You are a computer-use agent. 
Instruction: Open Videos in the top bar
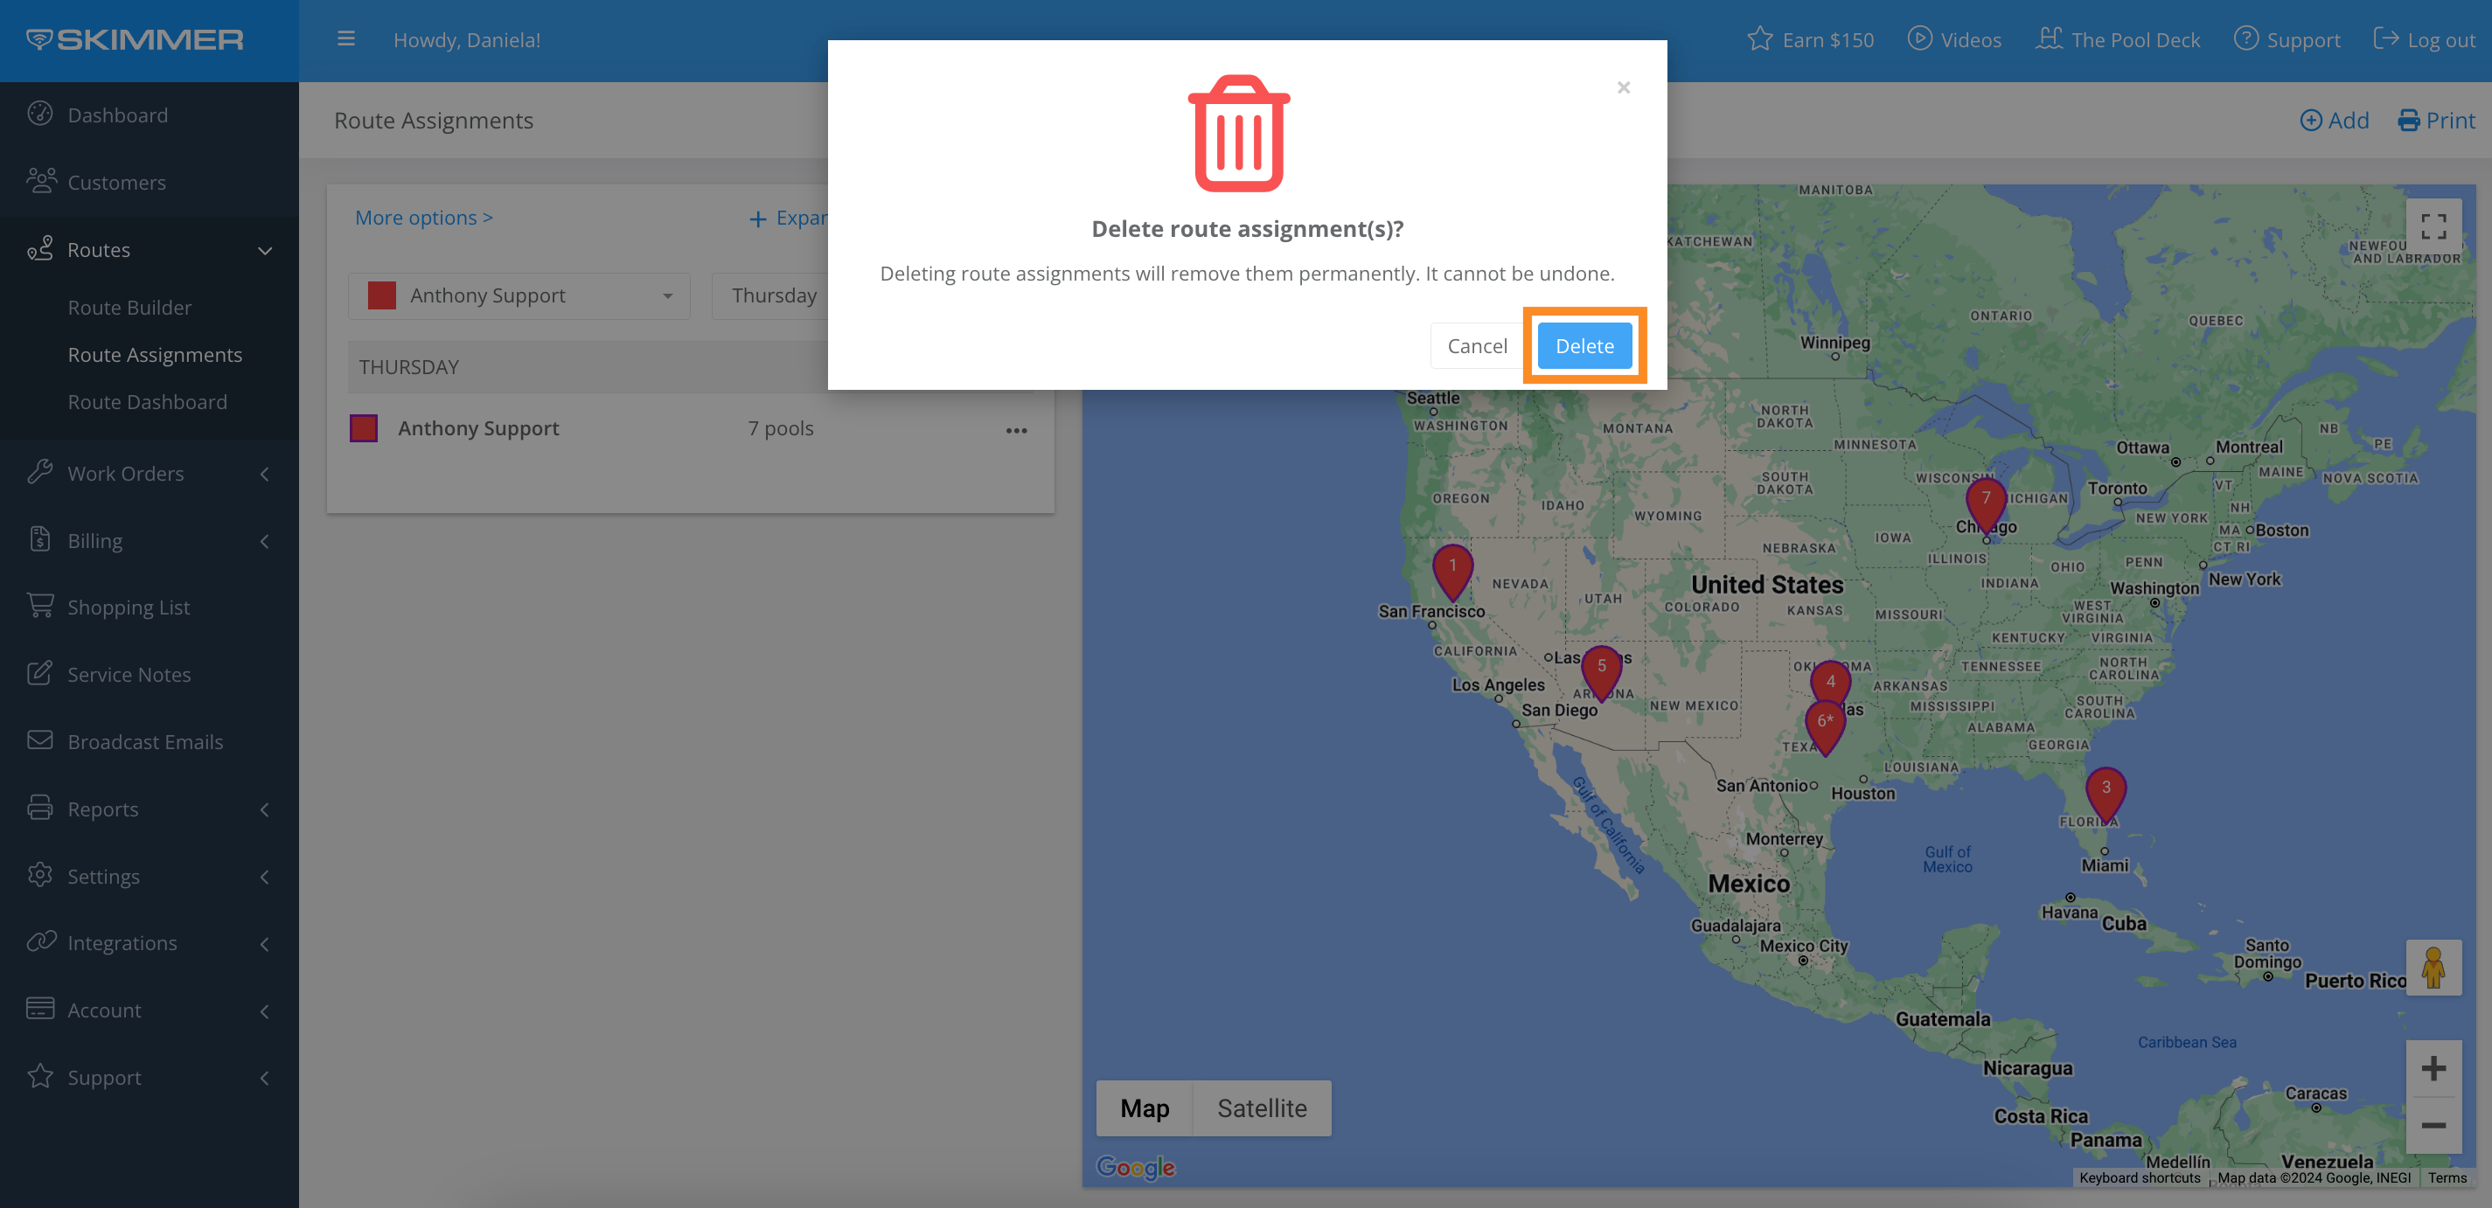1954,39
